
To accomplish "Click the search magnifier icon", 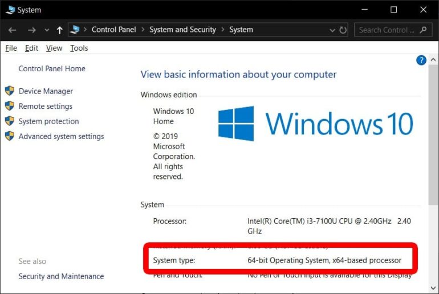I will [x=423, y=30].
